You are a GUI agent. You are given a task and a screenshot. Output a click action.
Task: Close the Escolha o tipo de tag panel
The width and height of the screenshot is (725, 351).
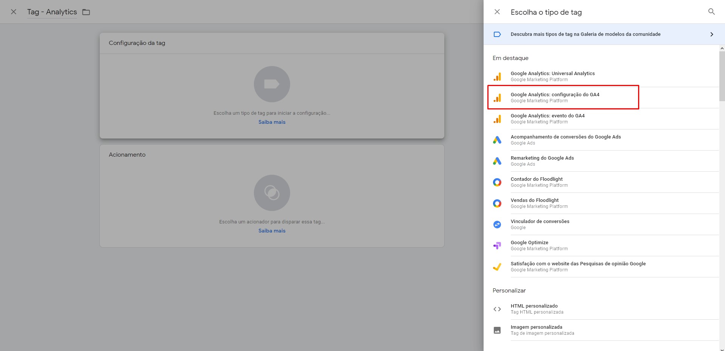[x=497, y=12]
